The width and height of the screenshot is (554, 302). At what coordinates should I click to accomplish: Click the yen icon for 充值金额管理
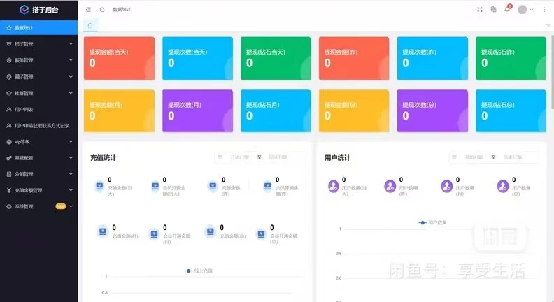pos(9,190)
